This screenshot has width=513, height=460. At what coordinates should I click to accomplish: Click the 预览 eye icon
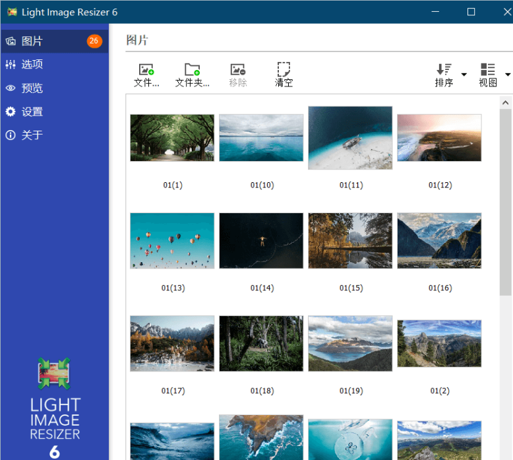(x=11, y=88)
